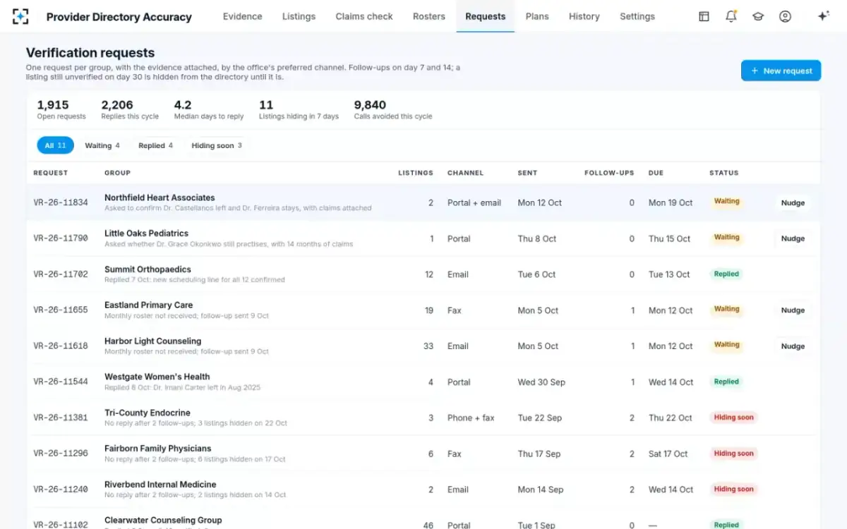Switch to the Evidence tab
The width and height of the screenshot is (847, 529).
[242, 16]
